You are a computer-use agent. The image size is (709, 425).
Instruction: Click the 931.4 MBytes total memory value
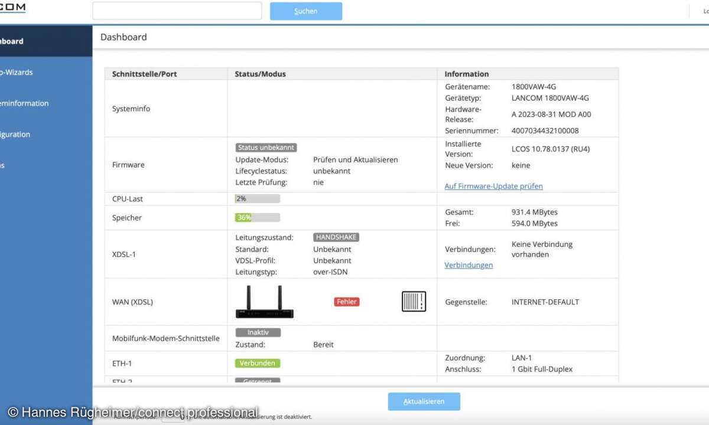pyautogui.click(x=535, y=212)
